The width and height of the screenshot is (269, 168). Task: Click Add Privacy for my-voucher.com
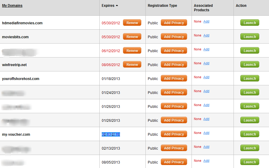click(174, 134)
